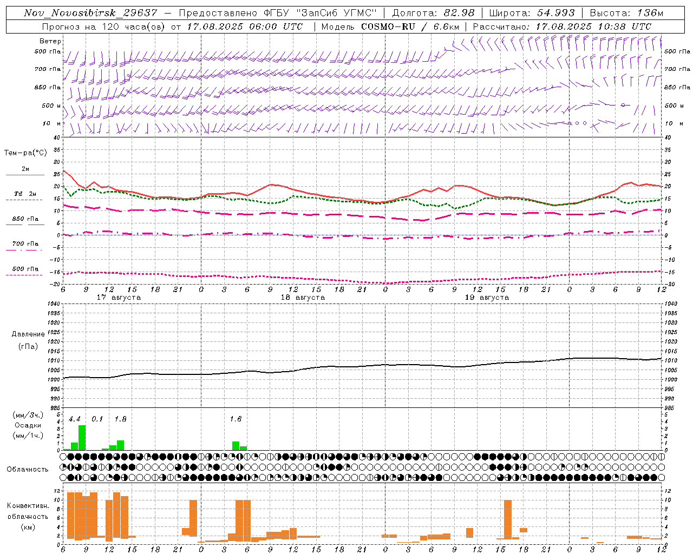Click the Конвективн. convective cloud panel label
Screen dimensions: 693x554
(28, 506)
